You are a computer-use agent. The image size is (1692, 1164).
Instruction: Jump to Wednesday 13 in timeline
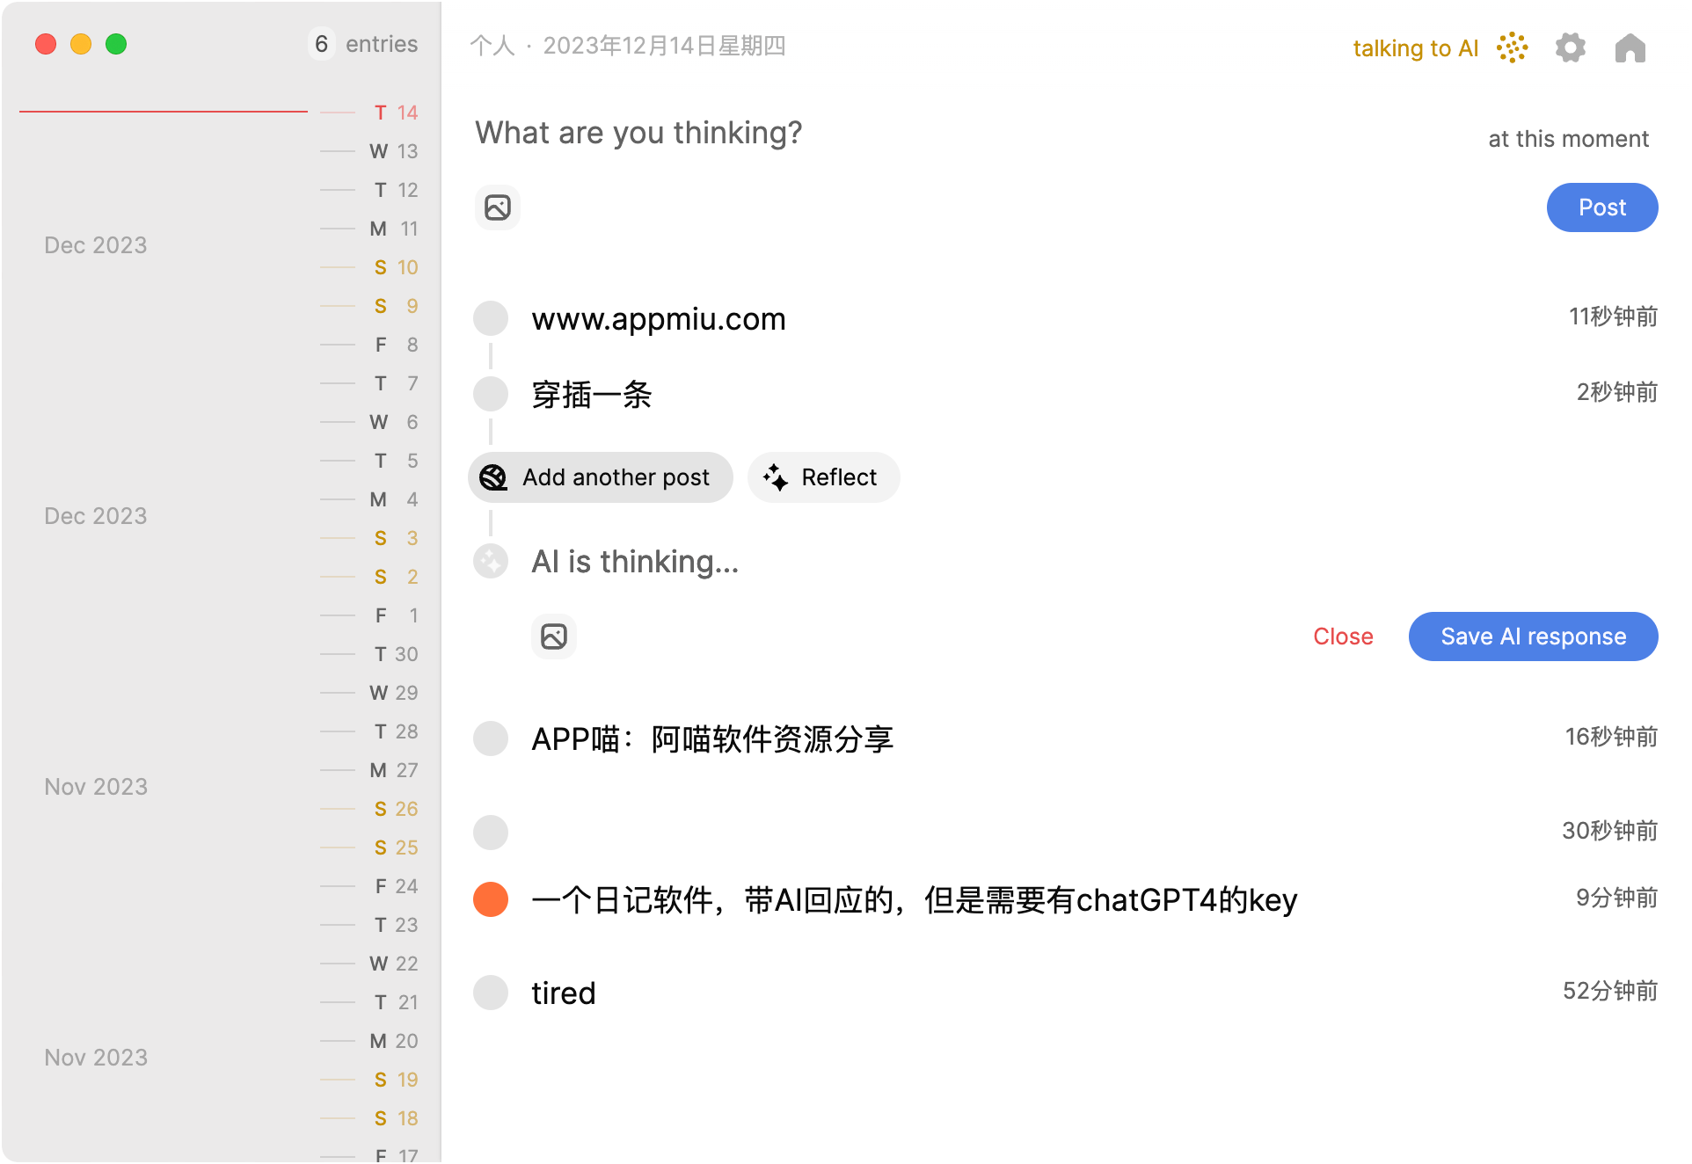tap(393, 151)
